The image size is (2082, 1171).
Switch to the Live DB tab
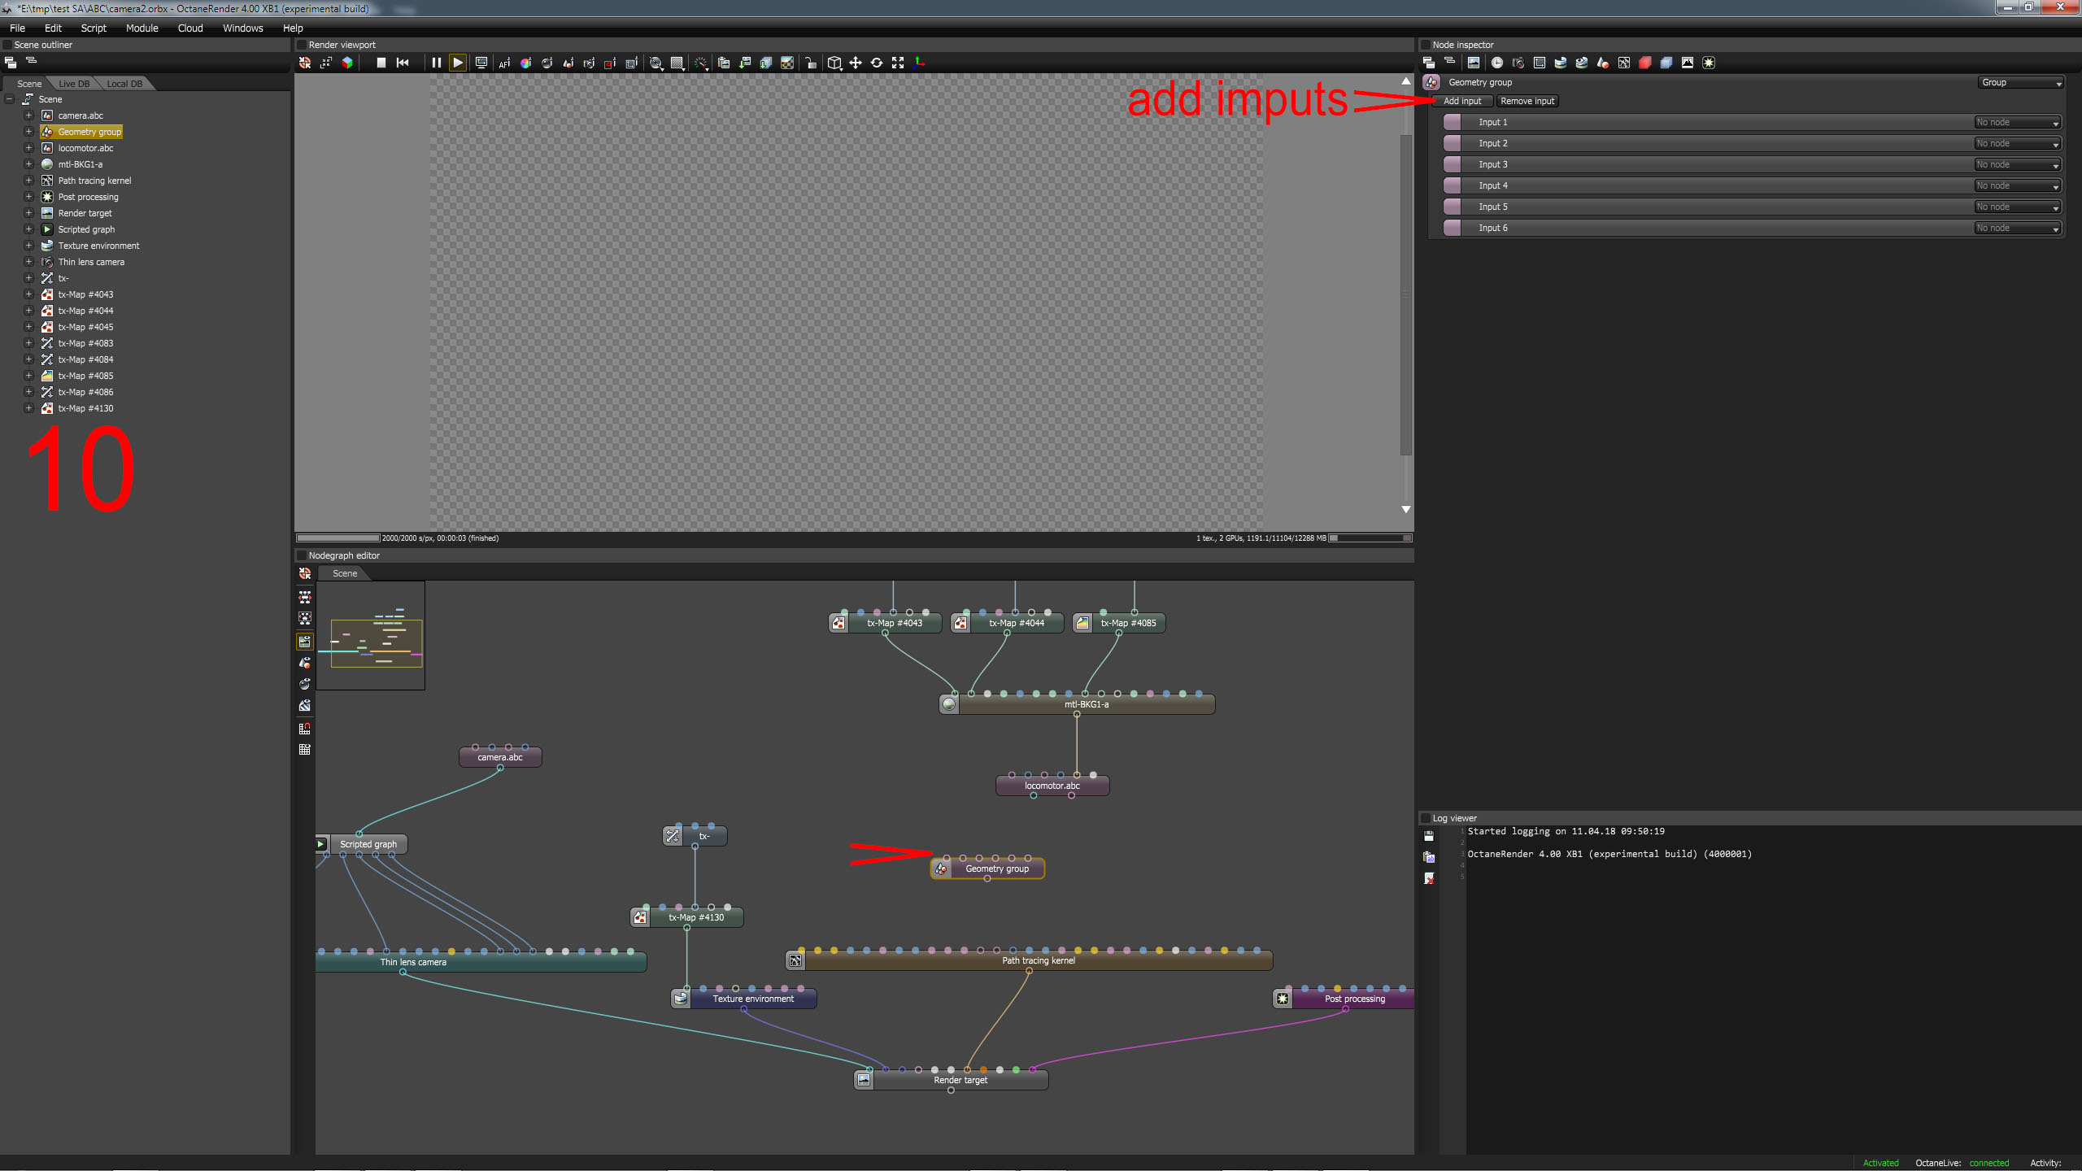coord(74,84)
